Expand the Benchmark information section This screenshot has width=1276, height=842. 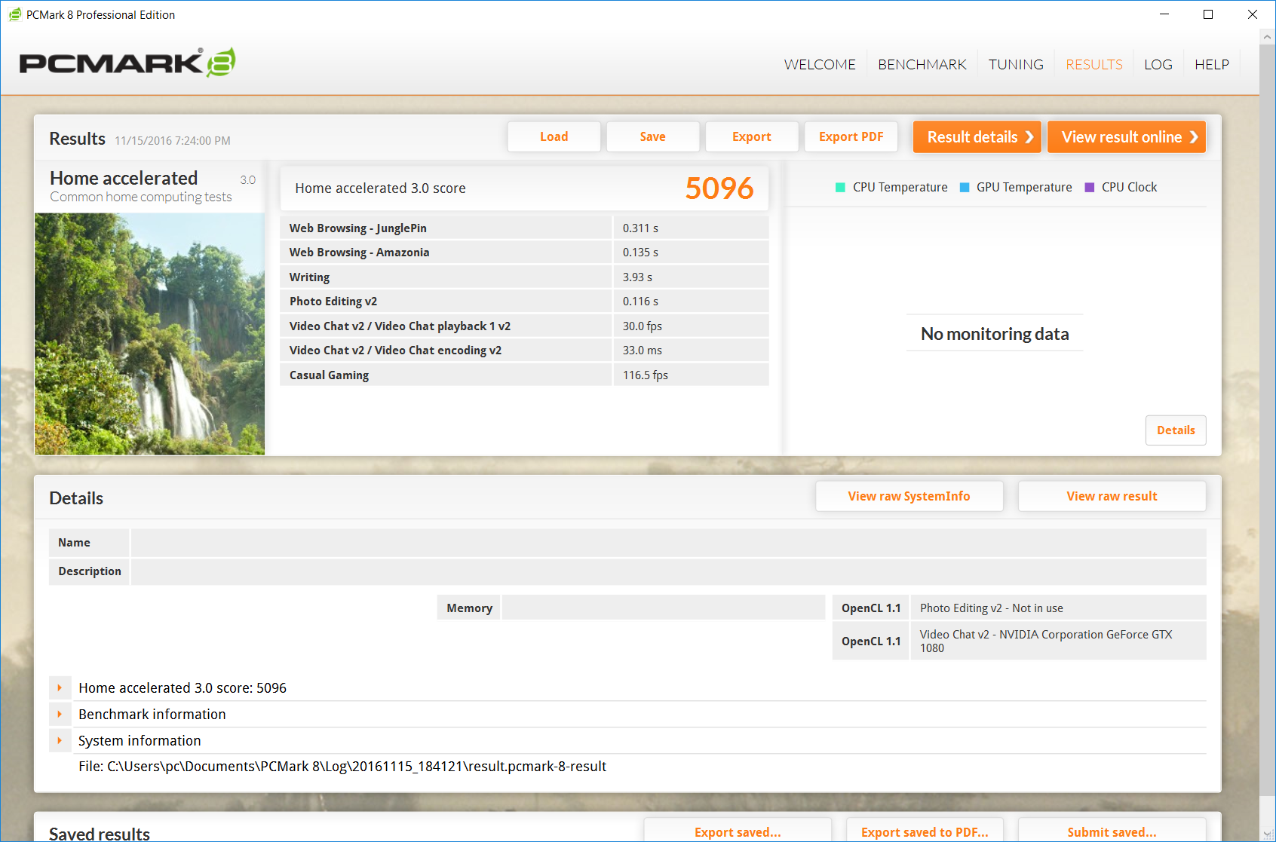coord(60,714)
